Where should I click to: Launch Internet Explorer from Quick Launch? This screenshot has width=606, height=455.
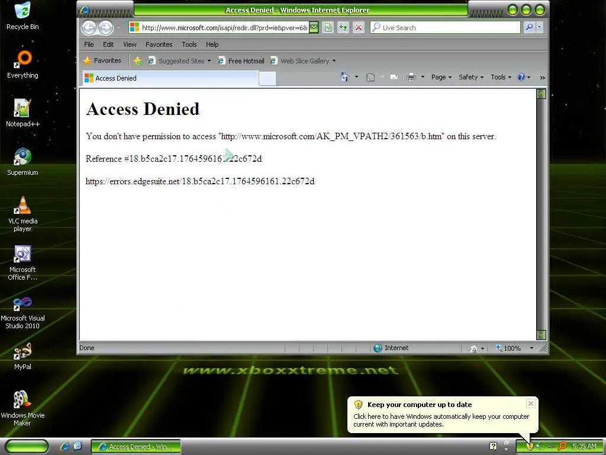[65, 447]
